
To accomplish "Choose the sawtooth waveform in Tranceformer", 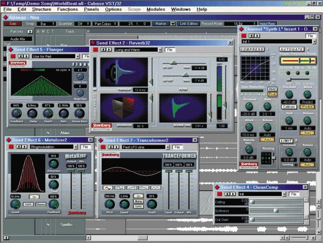I will (x=132, y=187).
